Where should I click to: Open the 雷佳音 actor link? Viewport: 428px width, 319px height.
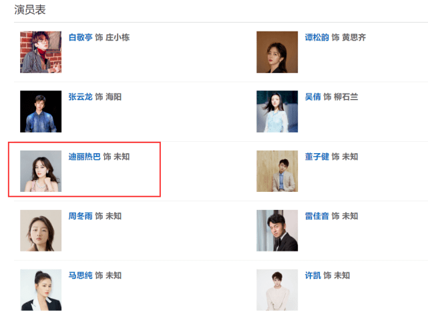pyautogui.click(x=316, y=216)
